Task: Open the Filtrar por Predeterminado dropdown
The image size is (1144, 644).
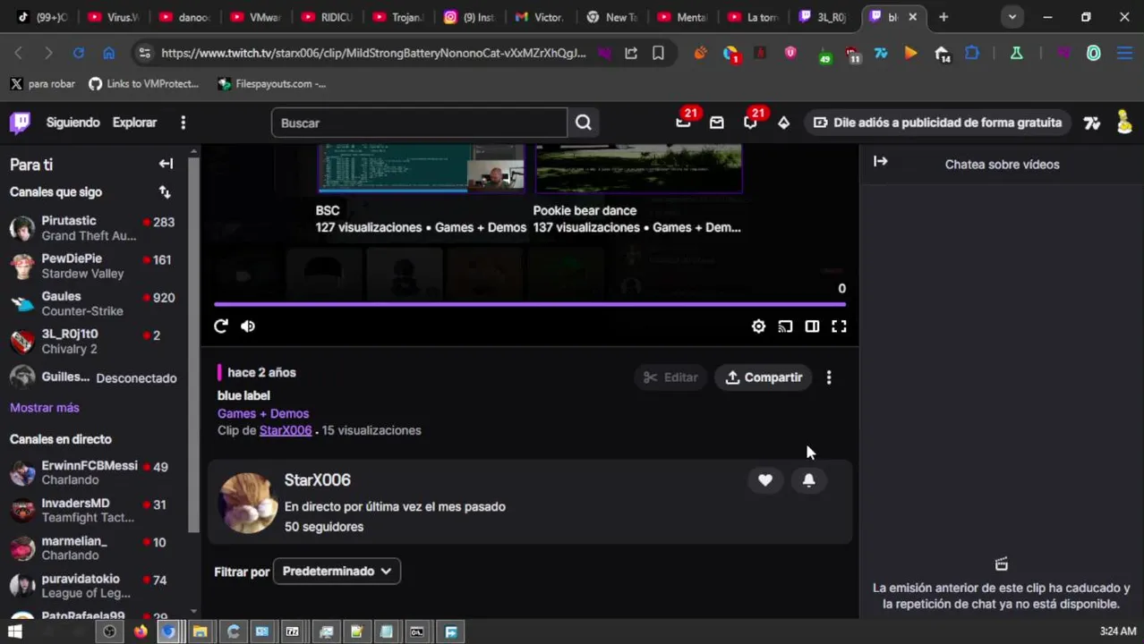Action: tap(337, 572)
